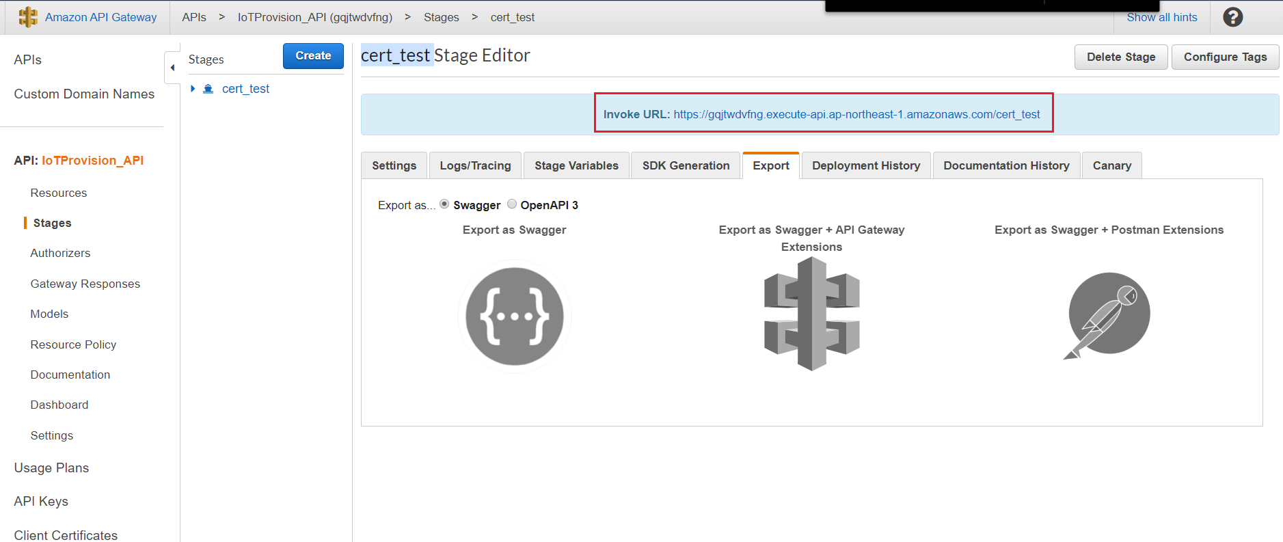Image resolution: width=1283 pixels, height=542 pixels.
Task: Click the Create stage button
Action: point(313,56)
